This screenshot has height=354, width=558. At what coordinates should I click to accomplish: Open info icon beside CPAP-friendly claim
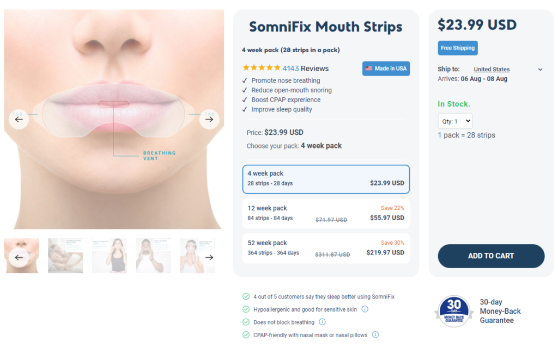(x=375, y=334)
